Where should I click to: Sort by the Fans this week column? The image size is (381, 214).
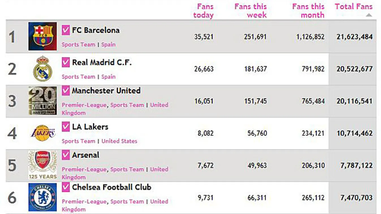click(x=251, y=11)
